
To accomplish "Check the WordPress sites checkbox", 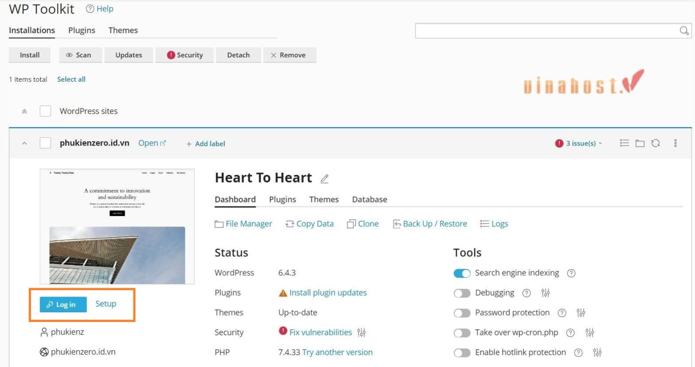I will click(x=45, y=111).
